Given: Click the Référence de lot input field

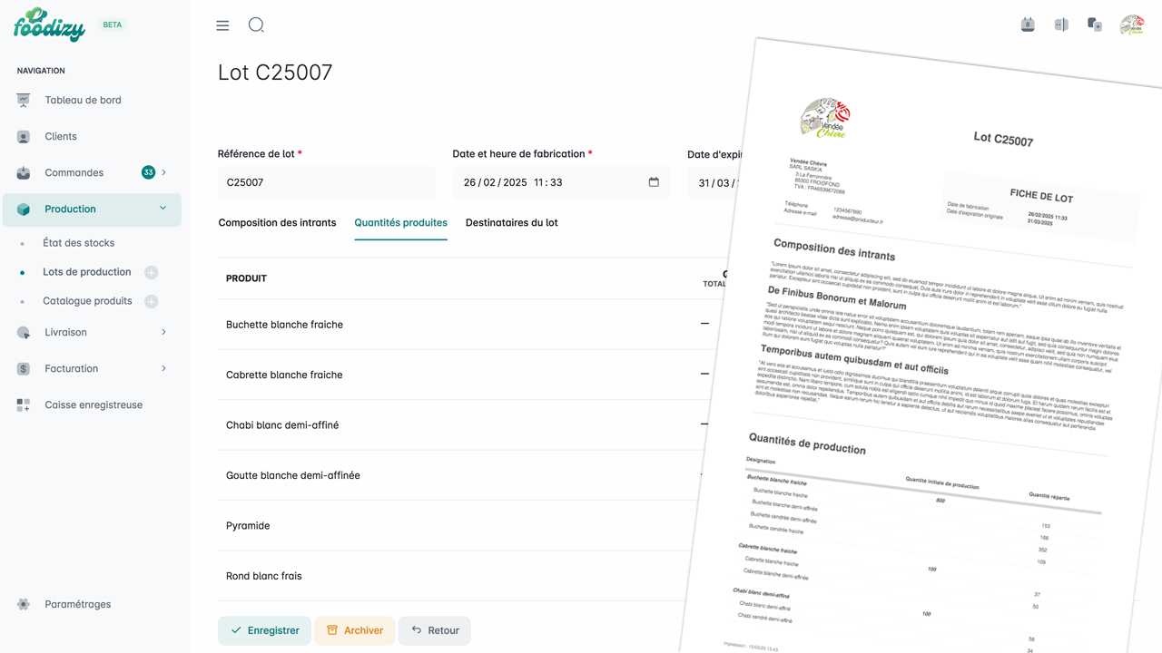Looking at the screenshot, I should click(x=326, y=182).
